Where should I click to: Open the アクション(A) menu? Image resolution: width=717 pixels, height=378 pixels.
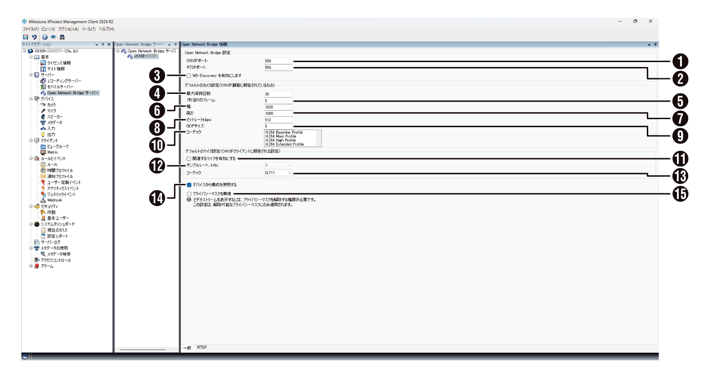[x=68, y=29]
